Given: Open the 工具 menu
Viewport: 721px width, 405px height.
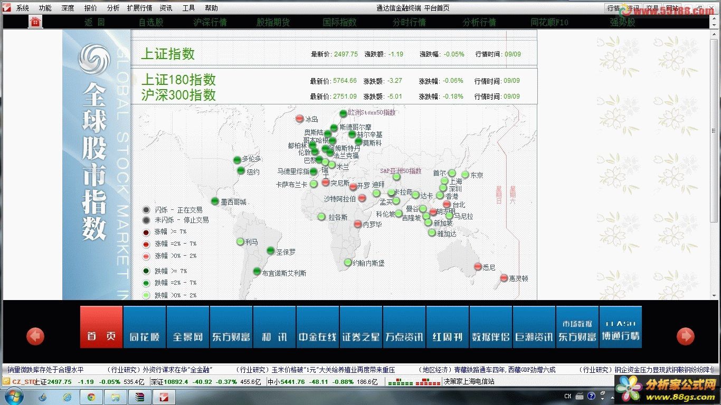Looking at the screenshot, I should (188, 8).
